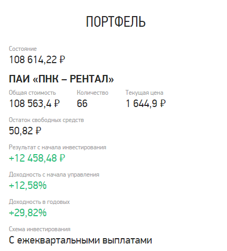The width and height of the screenshot is (227, 251).
Task: Open the ПАИ «ПНК – РЕНТАЛ» fund title
Action: (x=61, y=79)
